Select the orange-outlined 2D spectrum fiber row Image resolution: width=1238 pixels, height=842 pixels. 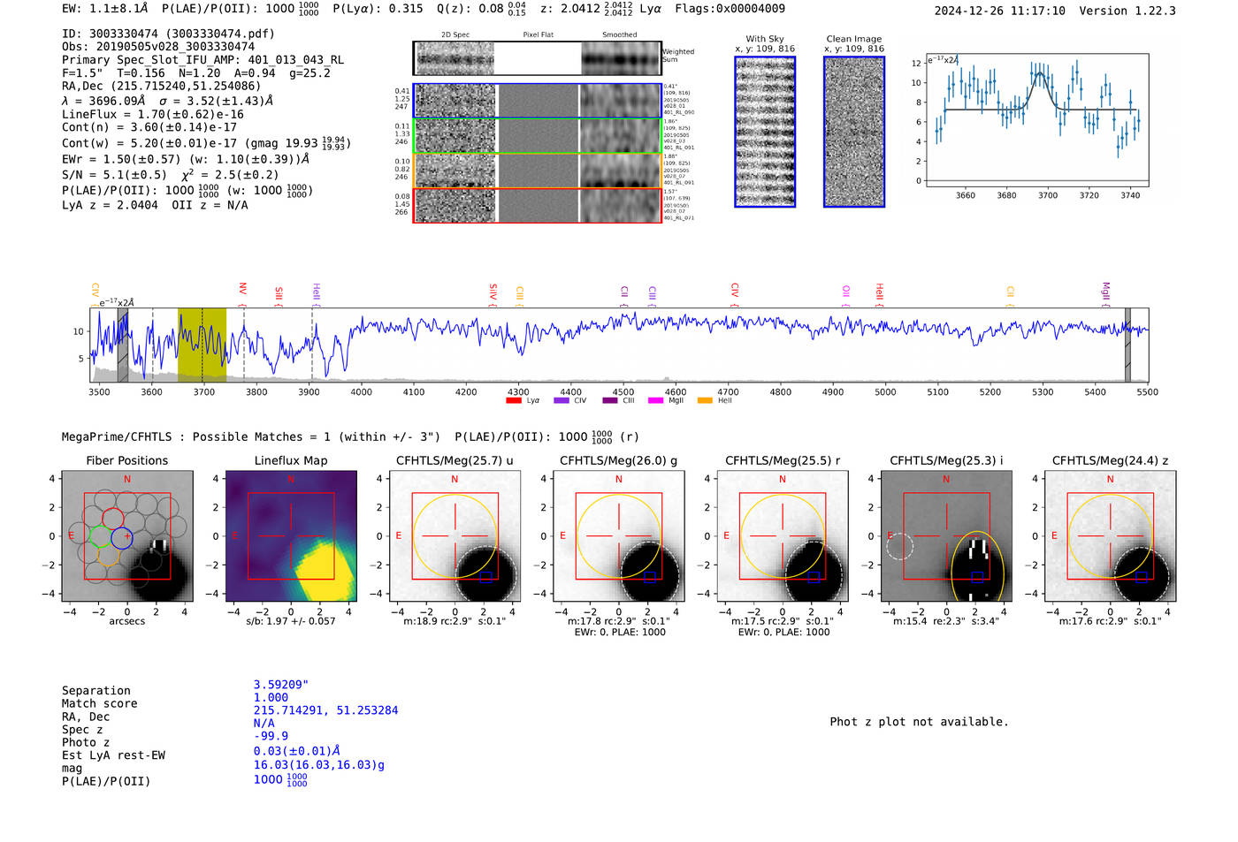point(538,171)
